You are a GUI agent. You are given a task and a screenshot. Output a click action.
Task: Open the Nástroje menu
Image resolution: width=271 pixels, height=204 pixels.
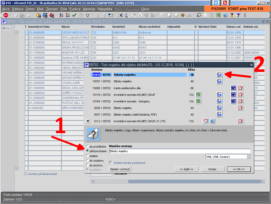click(x=89, y=9)
